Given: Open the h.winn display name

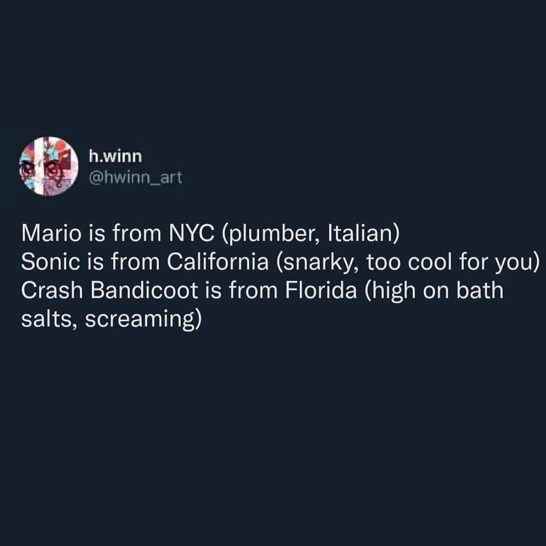Looking at the screenshot, I should (115, 157).
